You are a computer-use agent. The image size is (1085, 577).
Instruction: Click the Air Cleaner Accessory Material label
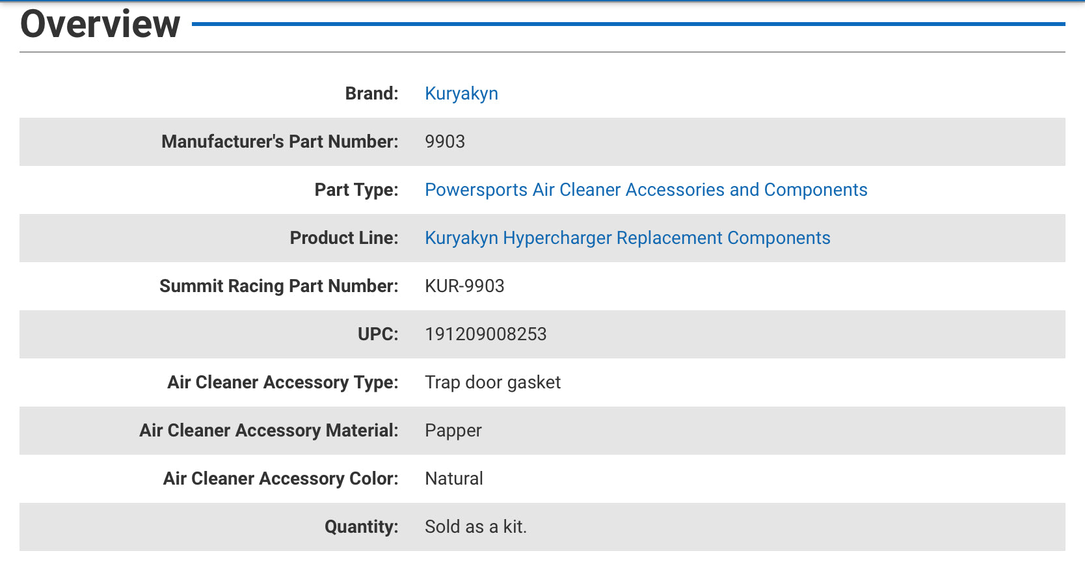(x=268, y=431)
